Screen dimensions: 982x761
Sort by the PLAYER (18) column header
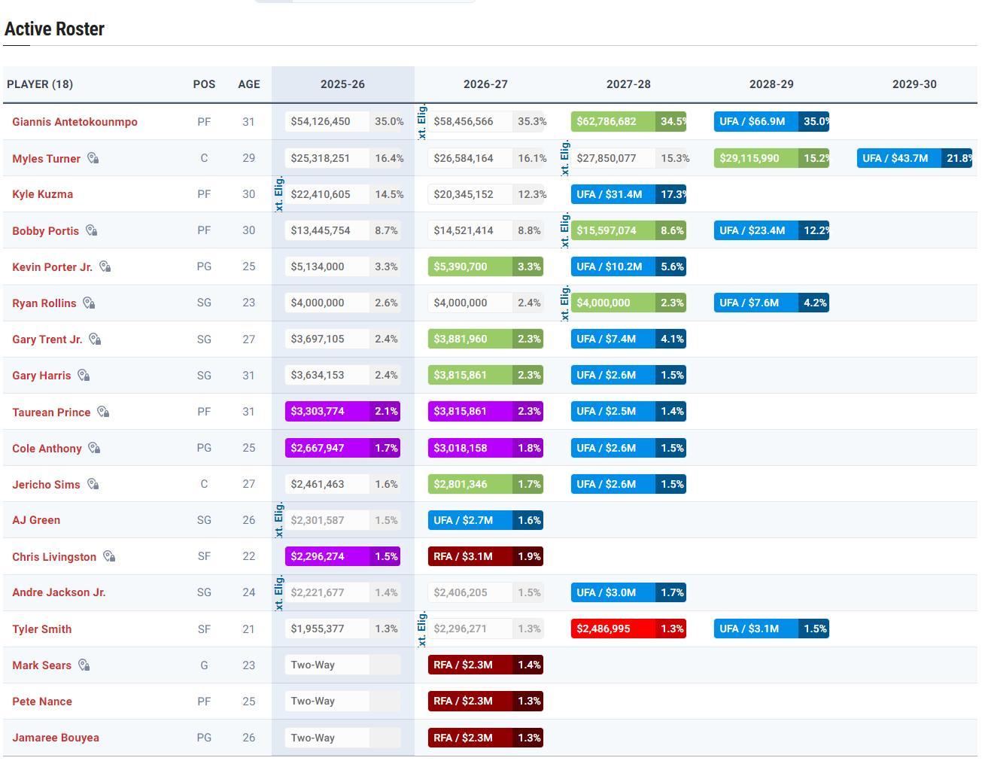[40, 84]
